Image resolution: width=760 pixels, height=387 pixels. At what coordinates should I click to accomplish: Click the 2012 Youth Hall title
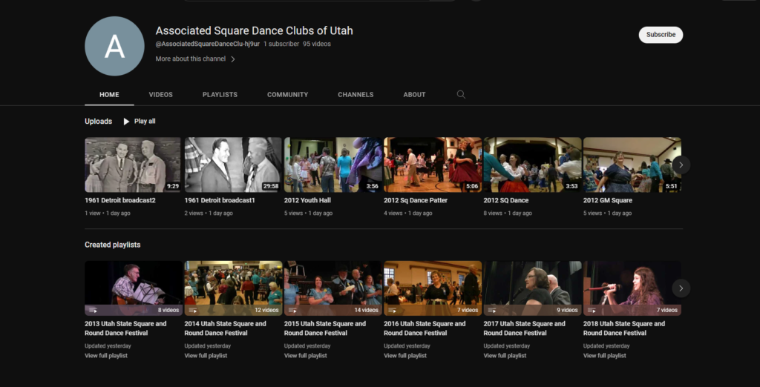pyautogui.click(x=307, y=200)
